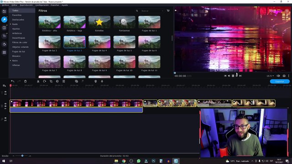Mute the video track speaker icon
Viewport: 292px width, 164px height.
click(5, 106)
